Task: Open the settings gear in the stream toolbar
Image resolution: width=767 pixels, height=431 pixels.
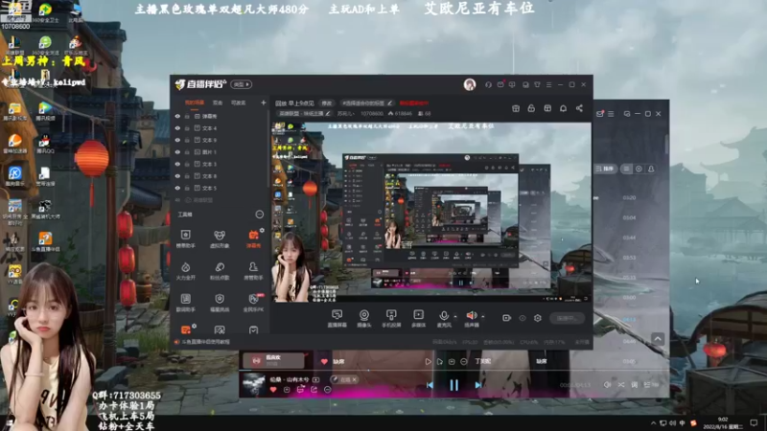Action: (x=538, y=318)
